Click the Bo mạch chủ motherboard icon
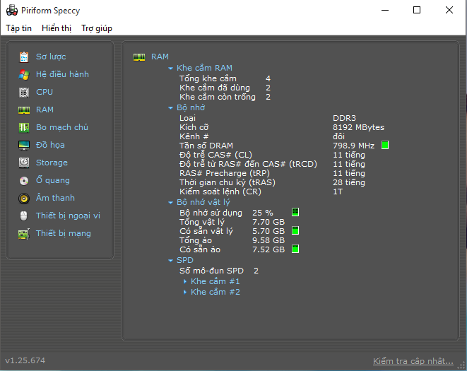The height and width of the screenshot is (371, 467). pos(24,127)
